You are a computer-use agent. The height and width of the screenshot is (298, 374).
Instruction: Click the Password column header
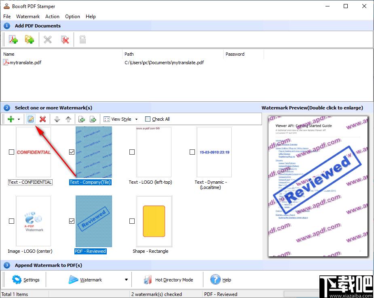pos(235,54)
